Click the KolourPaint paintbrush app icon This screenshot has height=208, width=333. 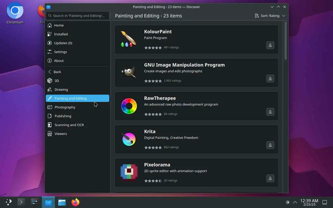129,39
